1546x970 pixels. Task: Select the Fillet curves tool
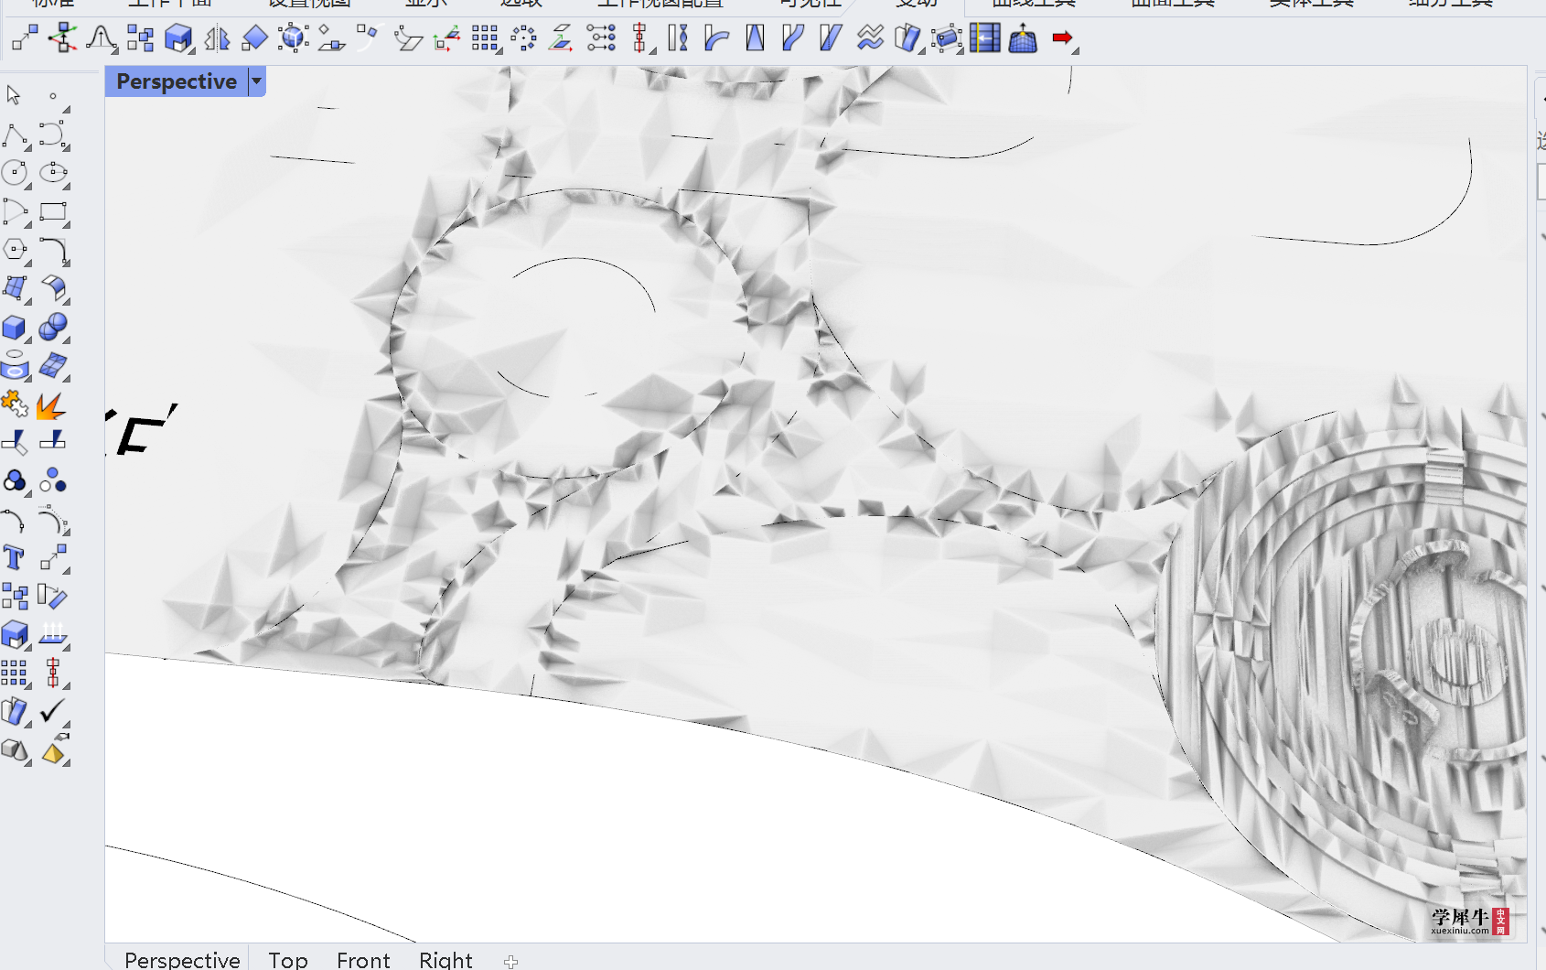[53, 250]
